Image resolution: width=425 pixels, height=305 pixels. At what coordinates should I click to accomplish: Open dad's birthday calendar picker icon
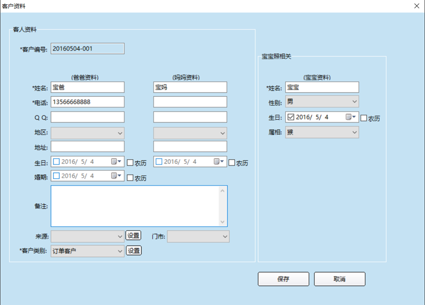tap(116, 162)
